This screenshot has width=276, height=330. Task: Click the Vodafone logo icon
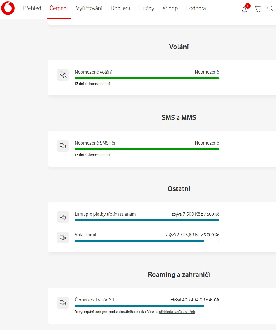[x=8, y=8]
